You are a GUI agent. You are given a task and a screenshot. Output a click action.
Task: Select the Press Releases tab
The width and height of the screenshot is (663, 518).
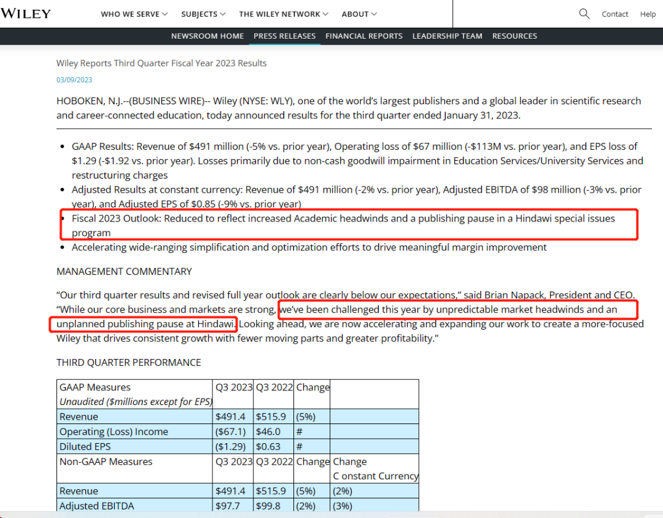pos(285,36)
